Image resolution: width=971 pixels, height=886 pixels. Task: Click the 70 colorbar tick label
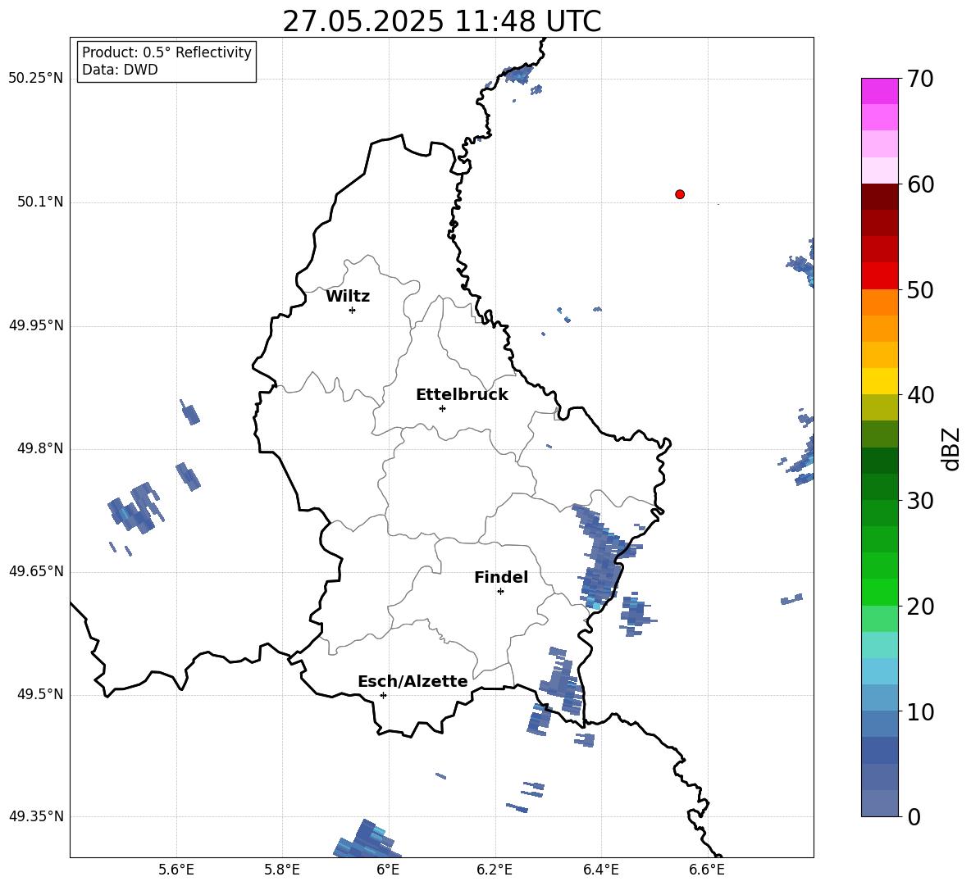pyautogui.click(x=921, y=80)
